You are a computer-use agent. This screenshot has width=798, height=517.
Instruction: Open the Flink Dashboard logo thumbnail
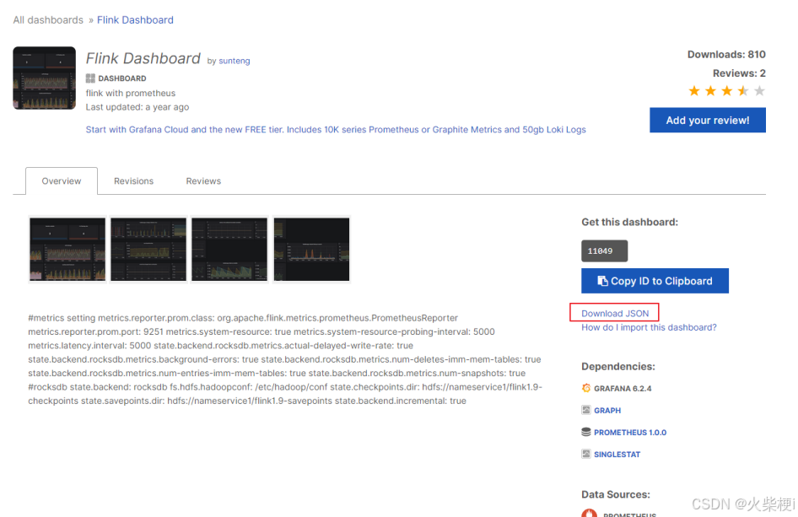pyautogui.click(x=44, y=78)
